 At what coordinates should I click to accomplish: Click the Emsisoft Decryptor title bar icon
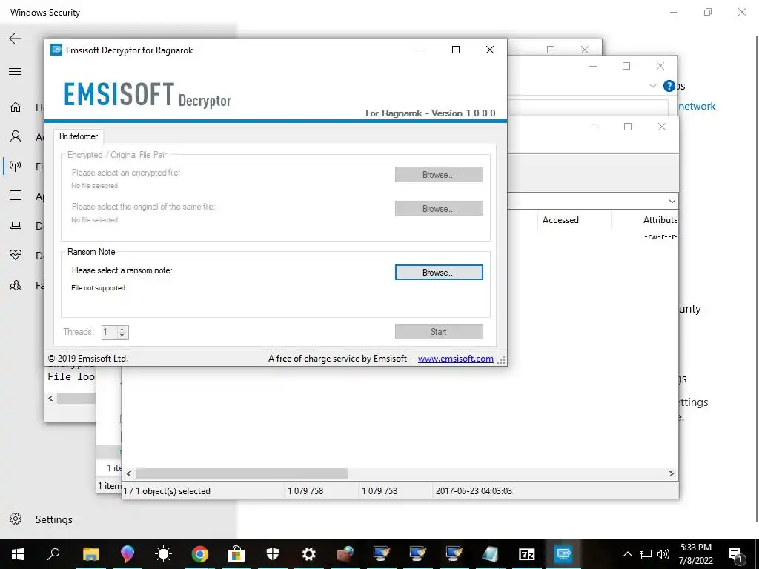pyautogui.click(x=56, y=50)
